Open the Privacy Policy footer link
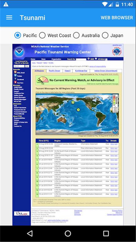Screen dimensions: 136x242 click(x=117, y=210)
